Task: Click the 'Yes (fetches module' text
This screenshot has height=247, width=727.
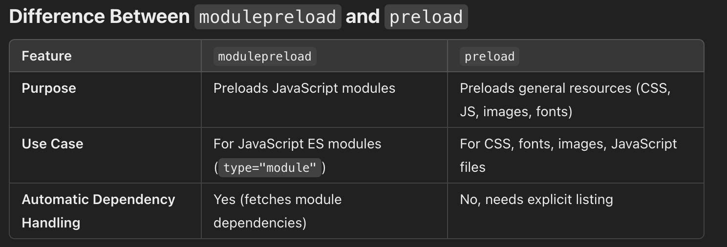Action: point(278,200)
